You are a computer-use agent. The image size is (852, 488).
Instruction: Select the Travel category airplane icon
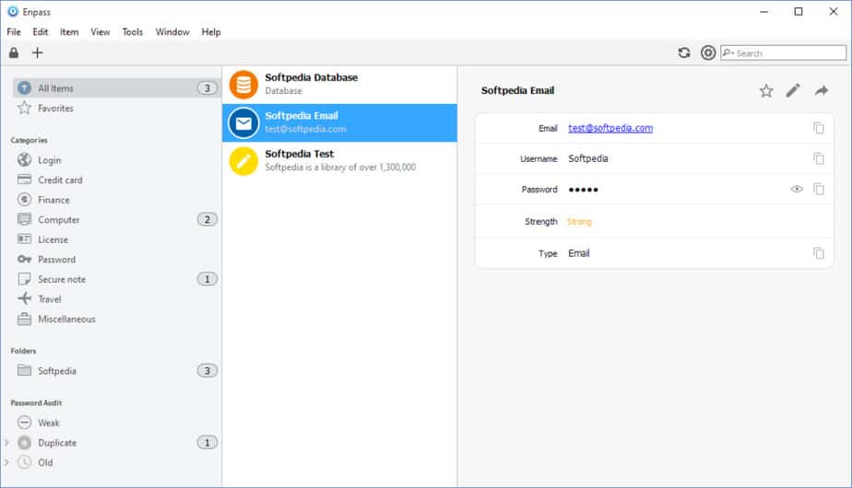(x=25, y=298)
